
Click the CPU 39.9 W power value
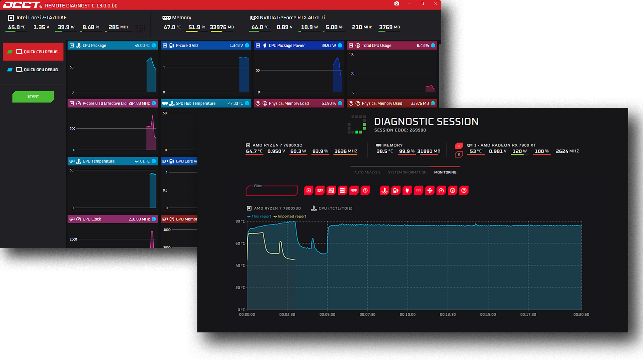(66, 27)
